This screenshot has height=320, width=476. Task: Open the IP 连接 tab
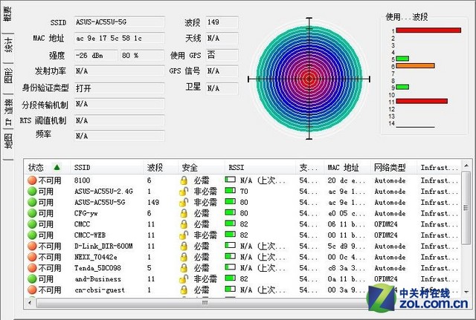[8, 111]
